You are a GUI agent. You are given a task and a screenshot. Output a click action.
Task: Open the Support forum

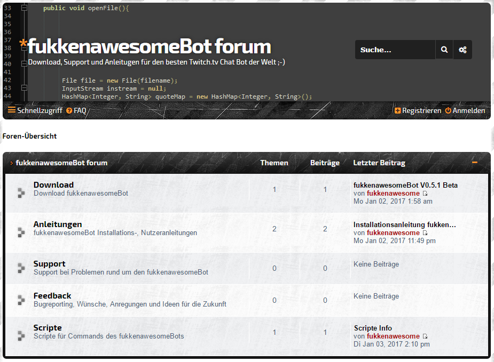(x=50, y=264)
